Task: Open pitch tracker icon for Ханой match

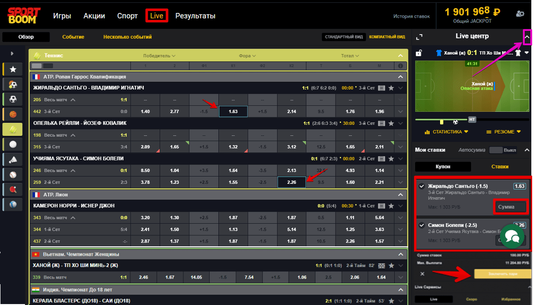Action: tap(381, 265)
